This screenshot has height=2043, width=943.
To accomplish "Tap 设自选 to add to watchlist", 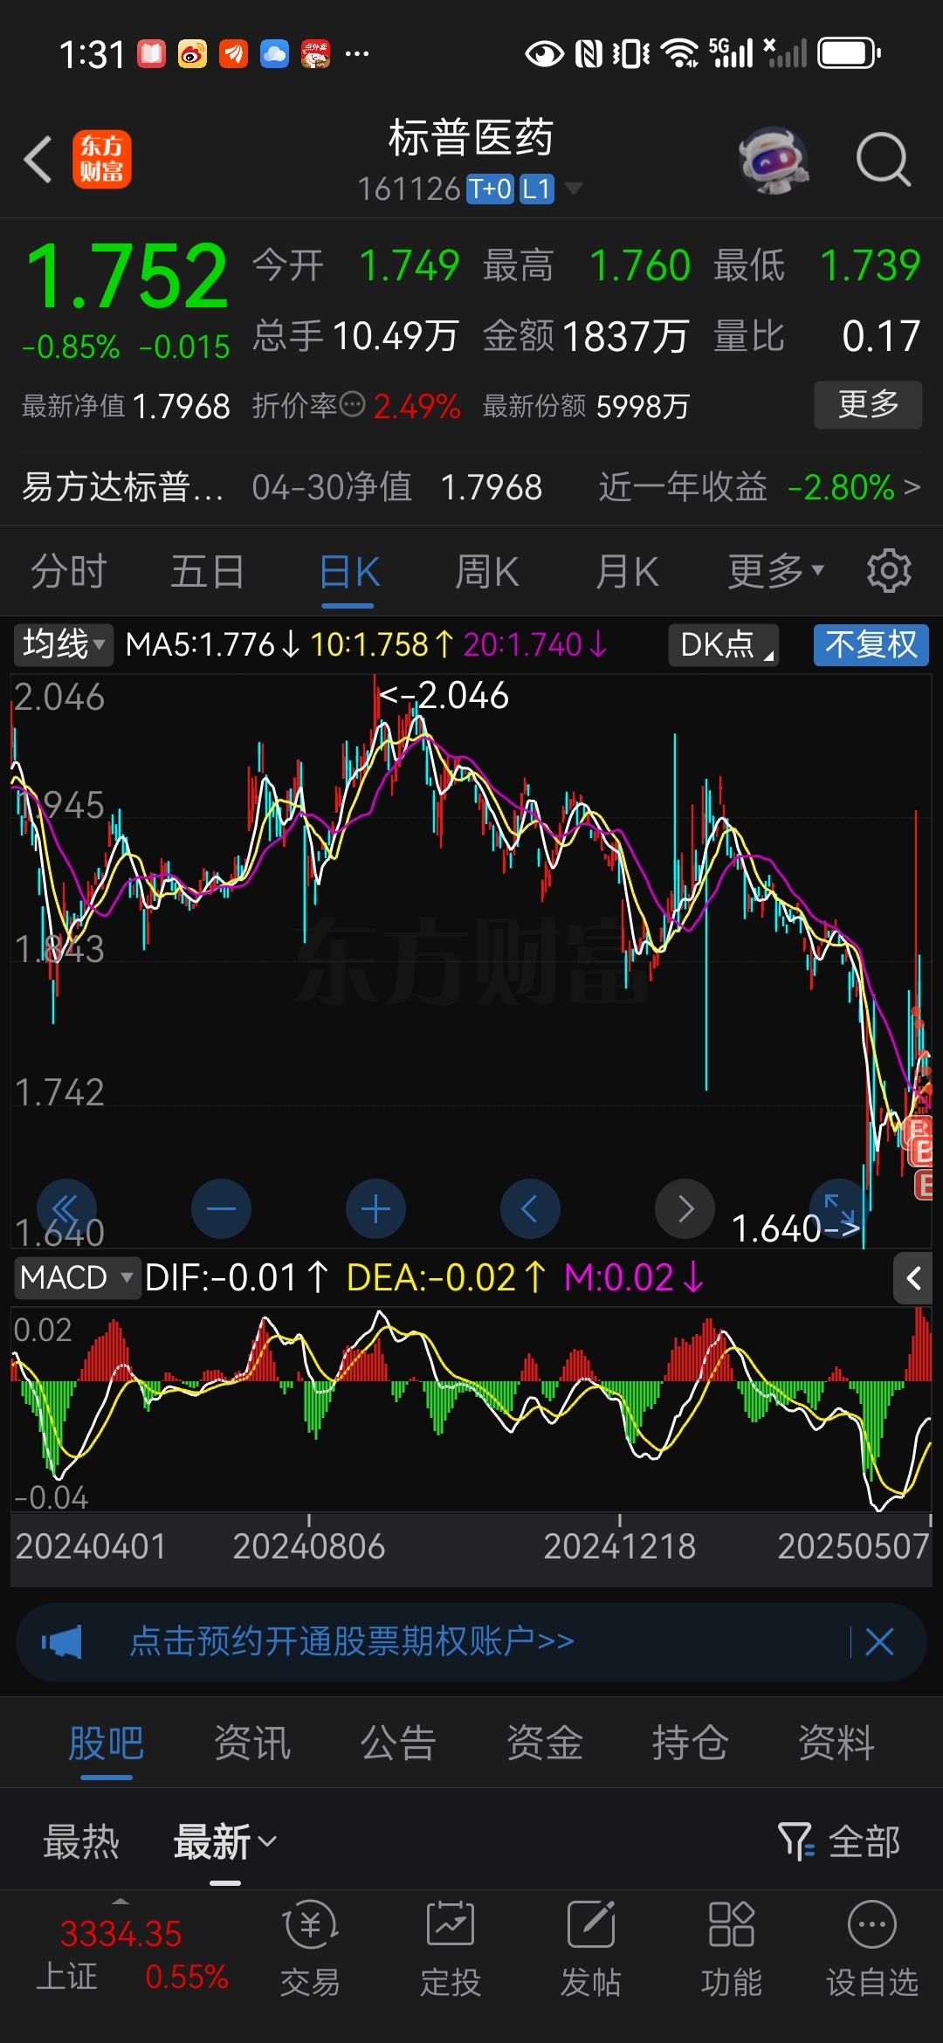I will [872, 1950].
